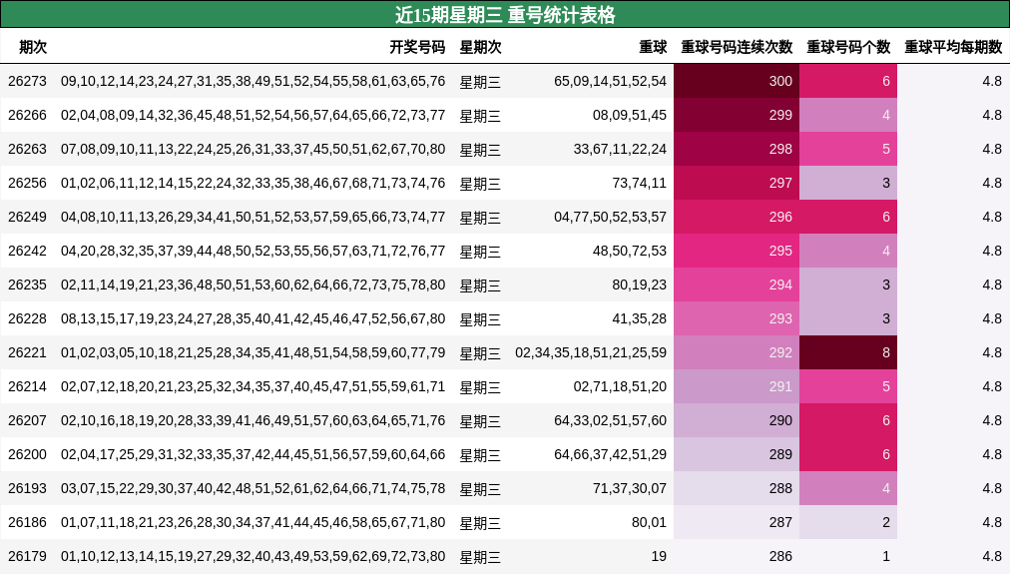This screenshot has width=1010, height=574.
Task: Select period number 26242
Action: (27, 251)
